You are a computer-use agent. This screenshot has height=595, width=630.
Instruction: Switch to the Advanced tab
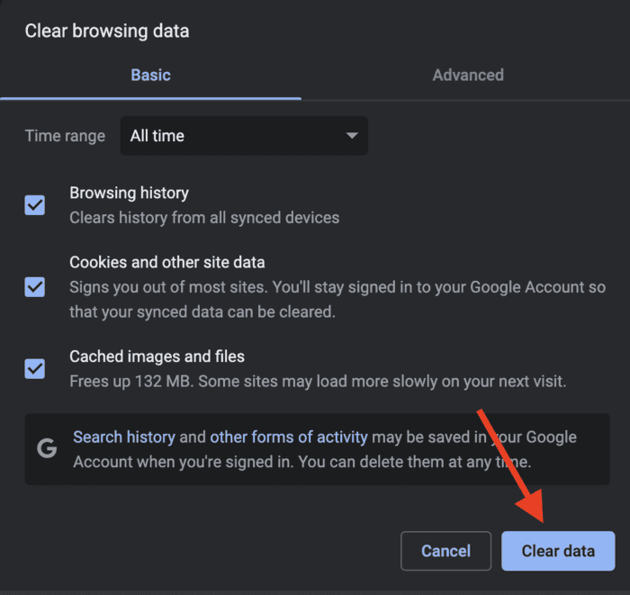tap(468, 75)
